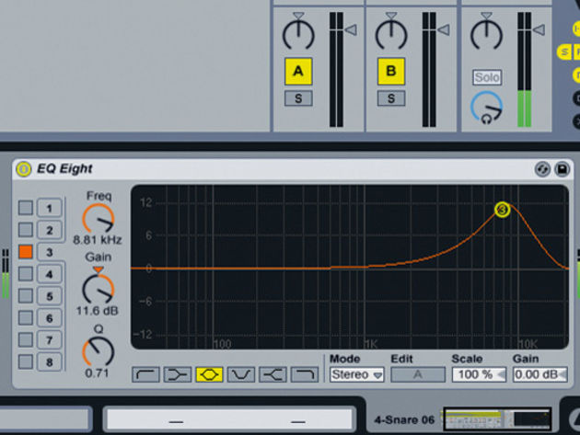
Task: Click the master track pan knob
Action: pos(486,34)
